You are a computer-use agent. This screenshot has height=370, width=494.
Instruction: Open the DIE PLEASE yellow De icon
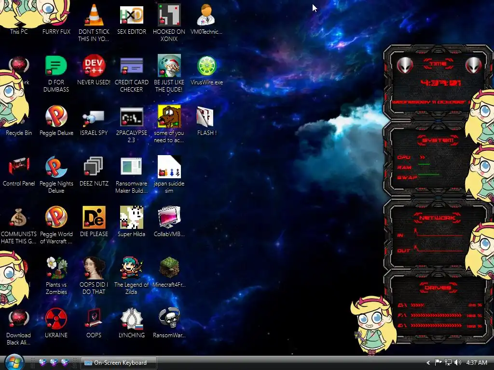[x=94, y=222]
